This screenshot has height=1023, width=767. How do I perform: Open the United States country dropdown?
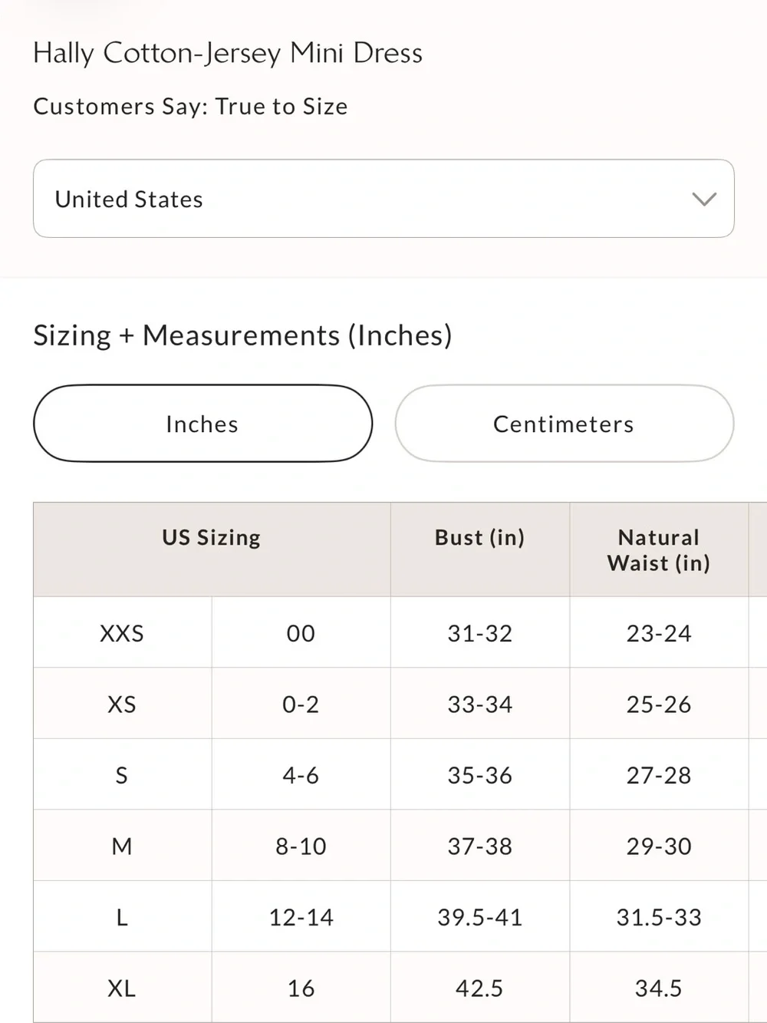(x=383, y=199)
